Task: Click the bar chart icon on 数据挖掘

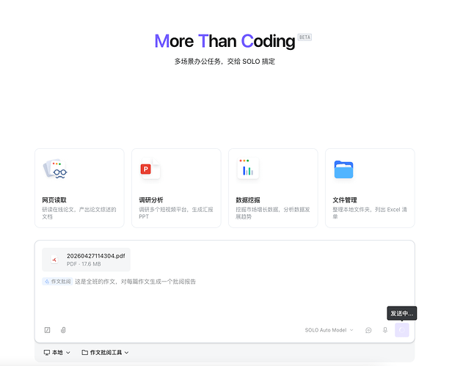Action: pyautogui.click(x=247, y=168)
